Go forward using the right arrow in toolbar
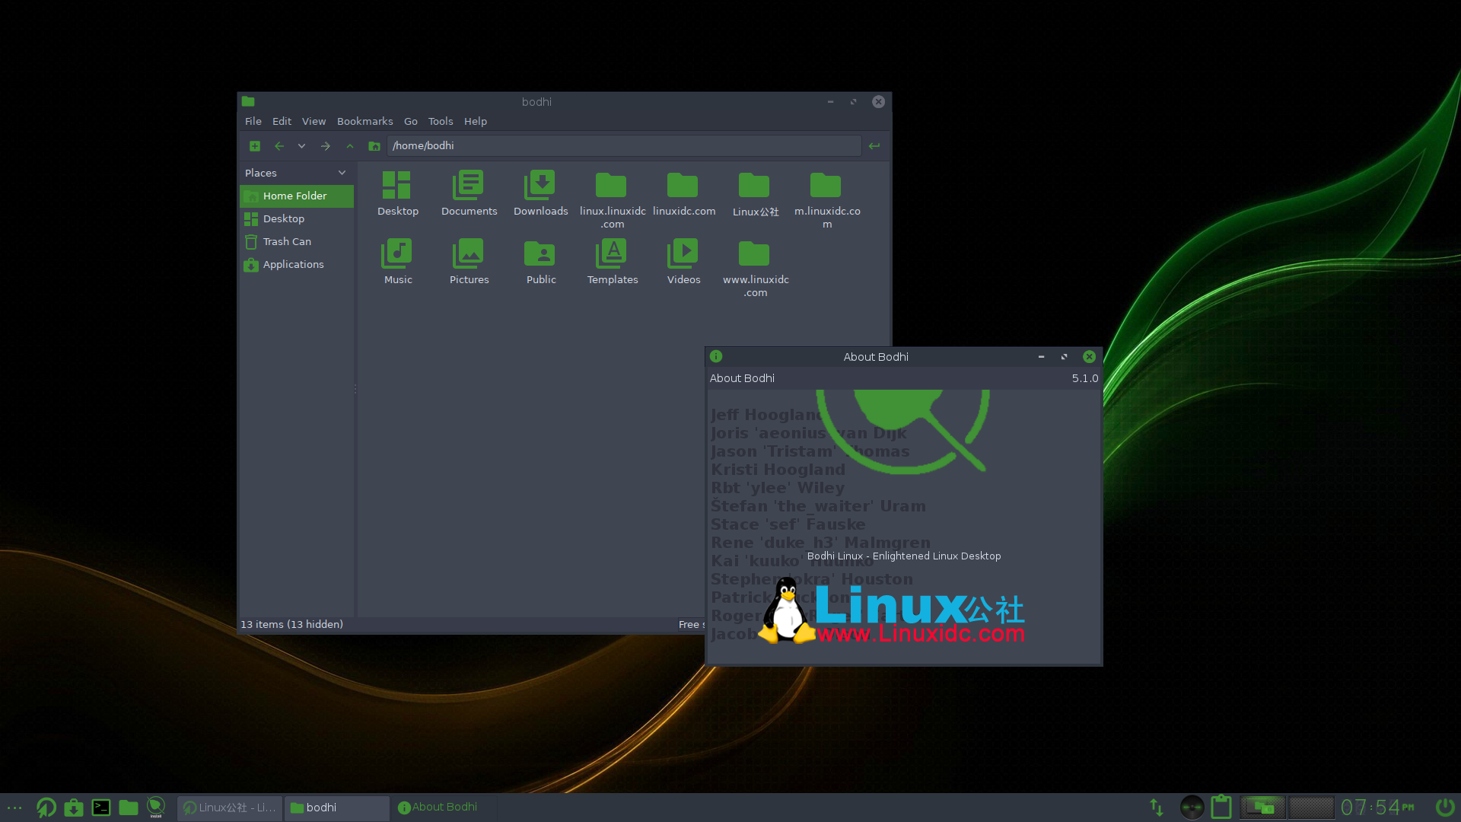This screenshot has height=822, width=1461. (326, 146)
